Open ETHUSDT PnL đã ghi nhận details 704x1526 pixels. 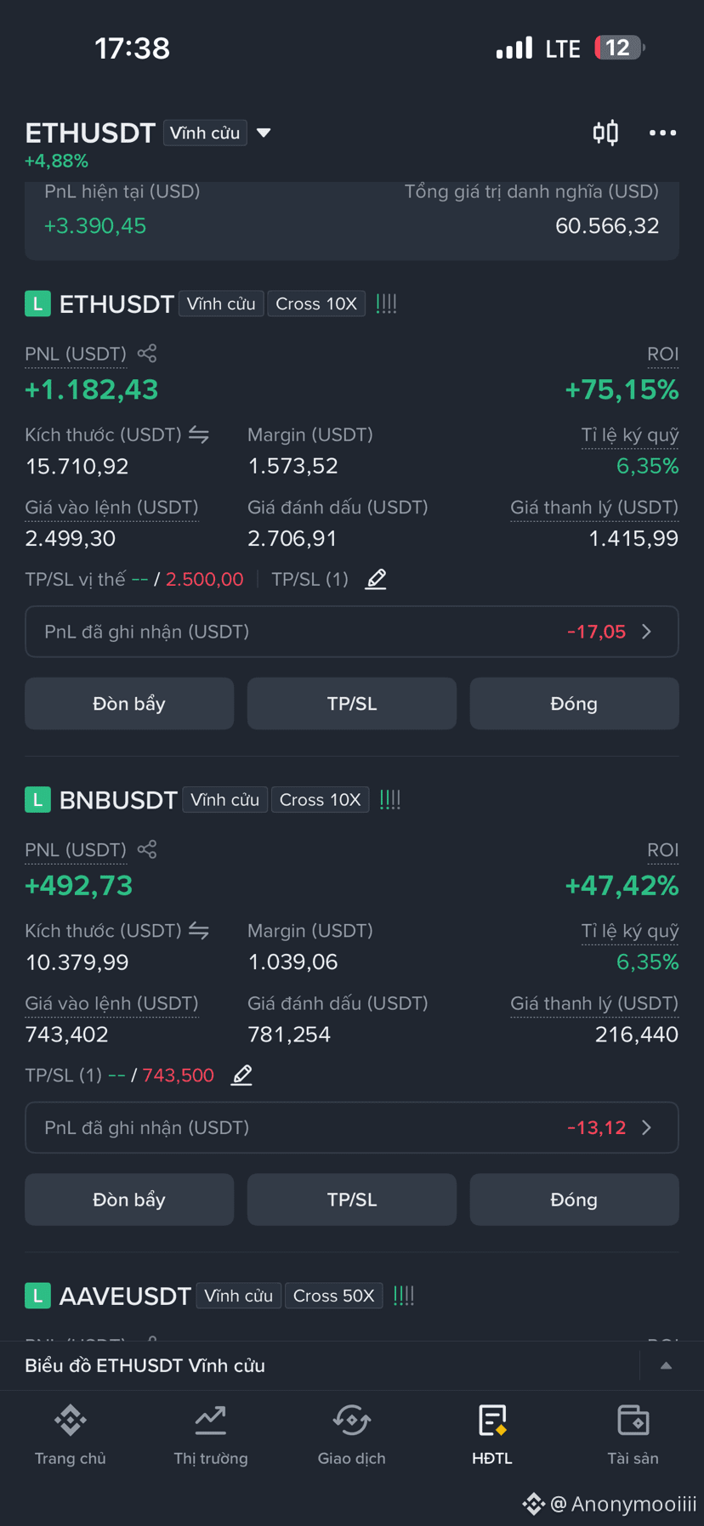click(352, 632)
